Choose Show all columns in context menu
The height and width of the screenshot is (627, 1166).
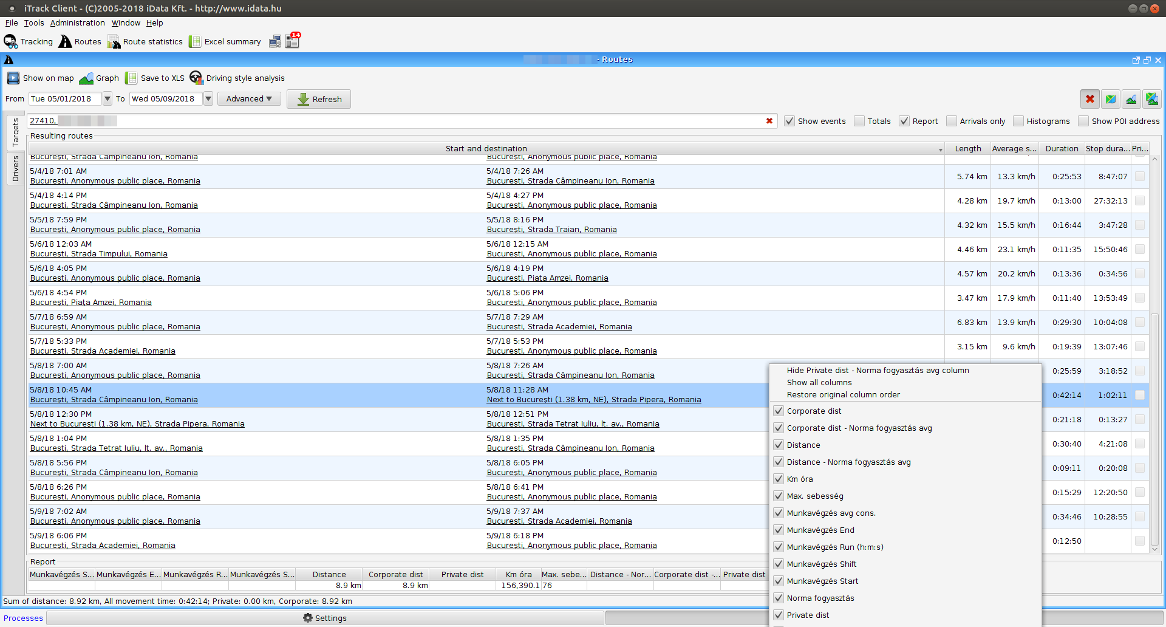point(819,383)
